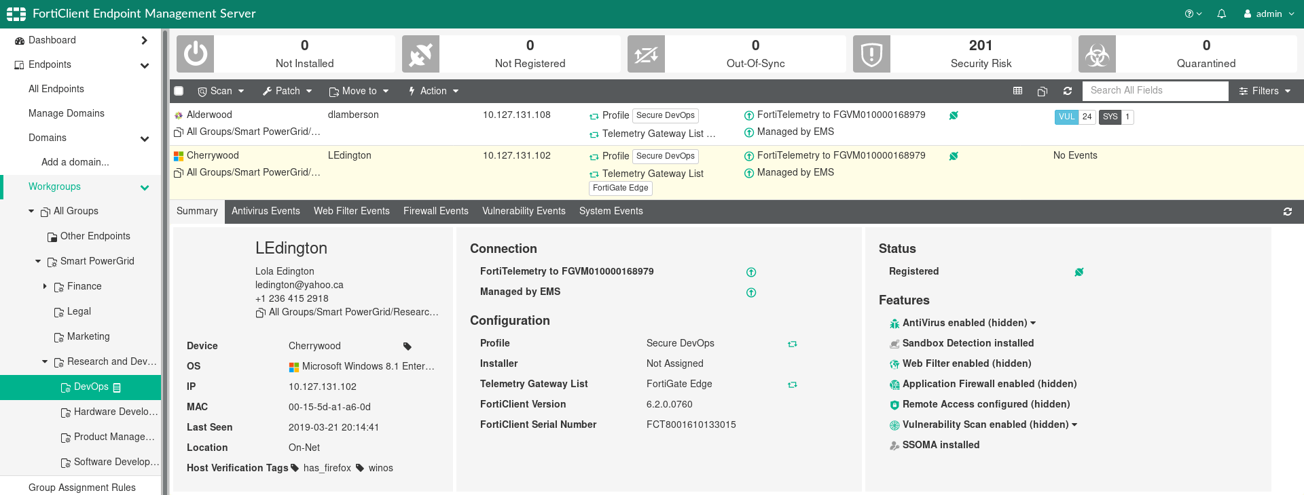This screenshot has width=1304, height=495.
Task: Collapse the Research and Development node
Action: click(45, 362)
